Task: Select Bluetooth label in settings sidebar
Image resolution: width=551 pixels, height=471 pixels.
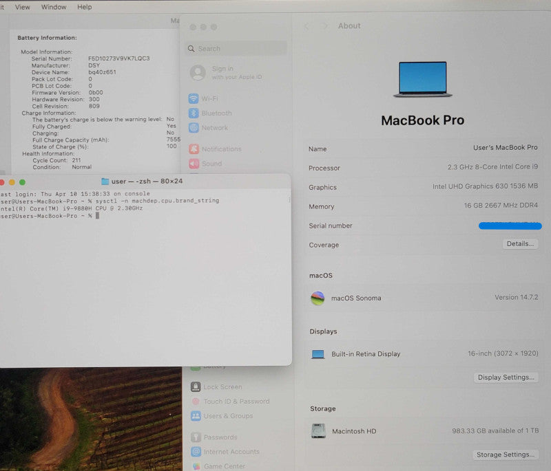Action: 216,113
